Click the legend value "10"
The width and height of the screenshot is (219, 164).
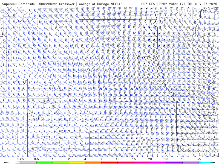click(x=118, y=159)
